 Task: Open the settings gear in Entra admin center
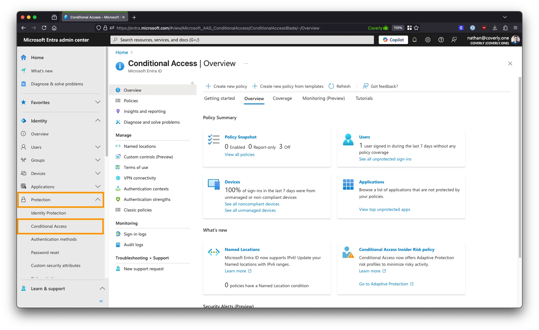[428, 40]
